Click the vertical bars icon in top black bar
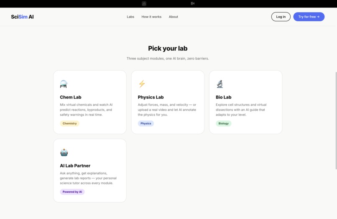 pos(193,3)
